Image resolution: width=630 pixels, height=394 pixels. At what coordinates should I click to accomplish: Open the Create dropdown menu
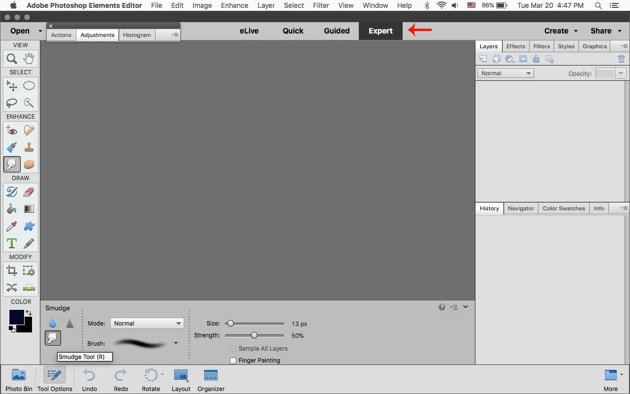click(561, 31)
